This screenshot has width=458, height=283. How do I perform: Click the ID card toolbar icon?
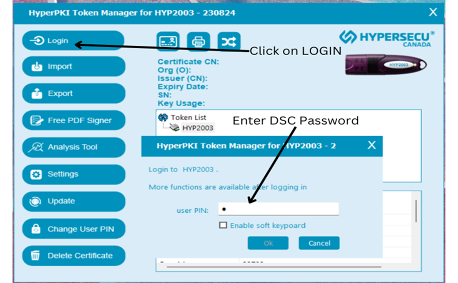pyautogui.click(x=168, y=42)
